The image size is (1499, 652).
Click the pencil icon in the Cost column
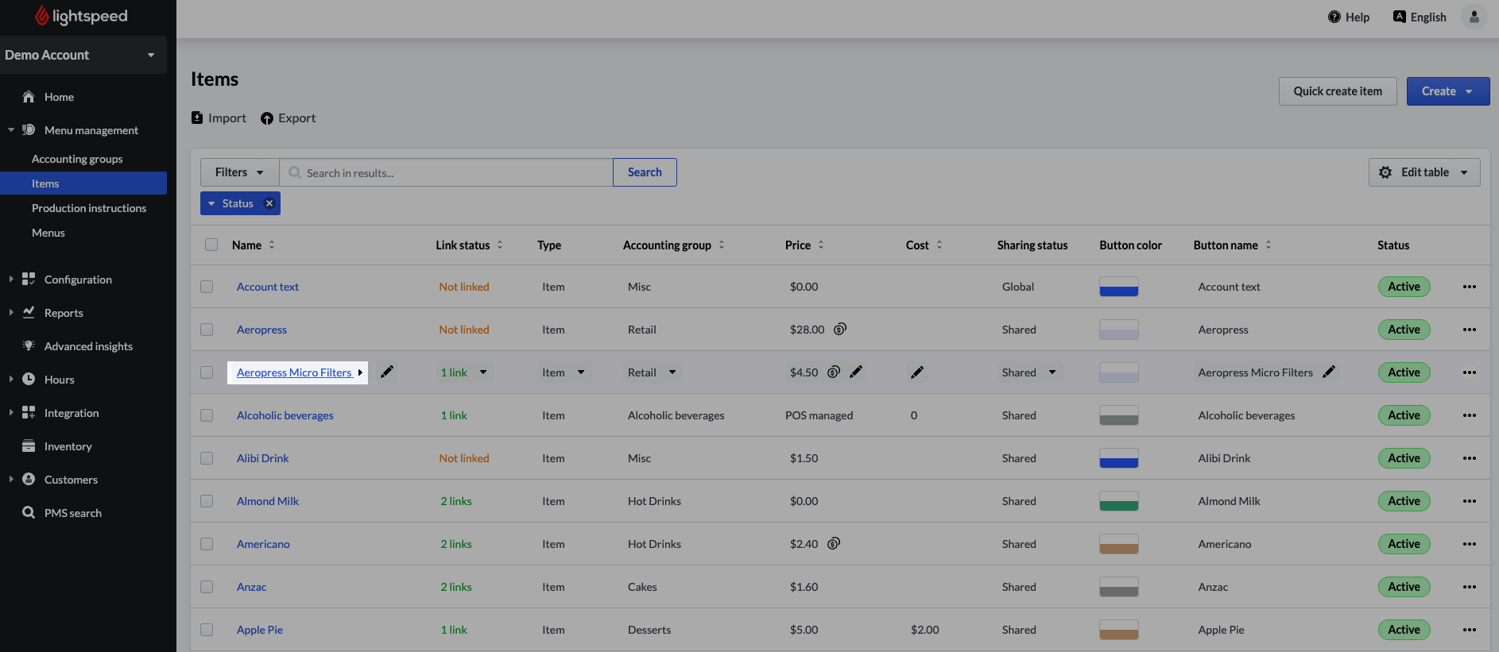tap(917, 372)
